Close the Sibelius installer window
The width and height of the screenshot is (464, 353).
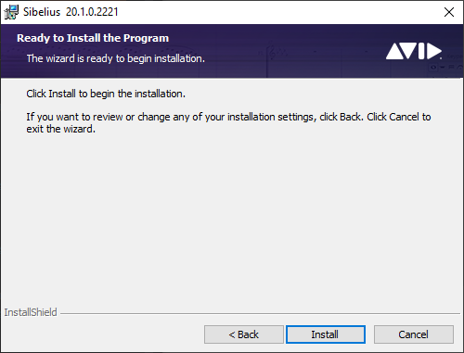click(x=449, y=12)
